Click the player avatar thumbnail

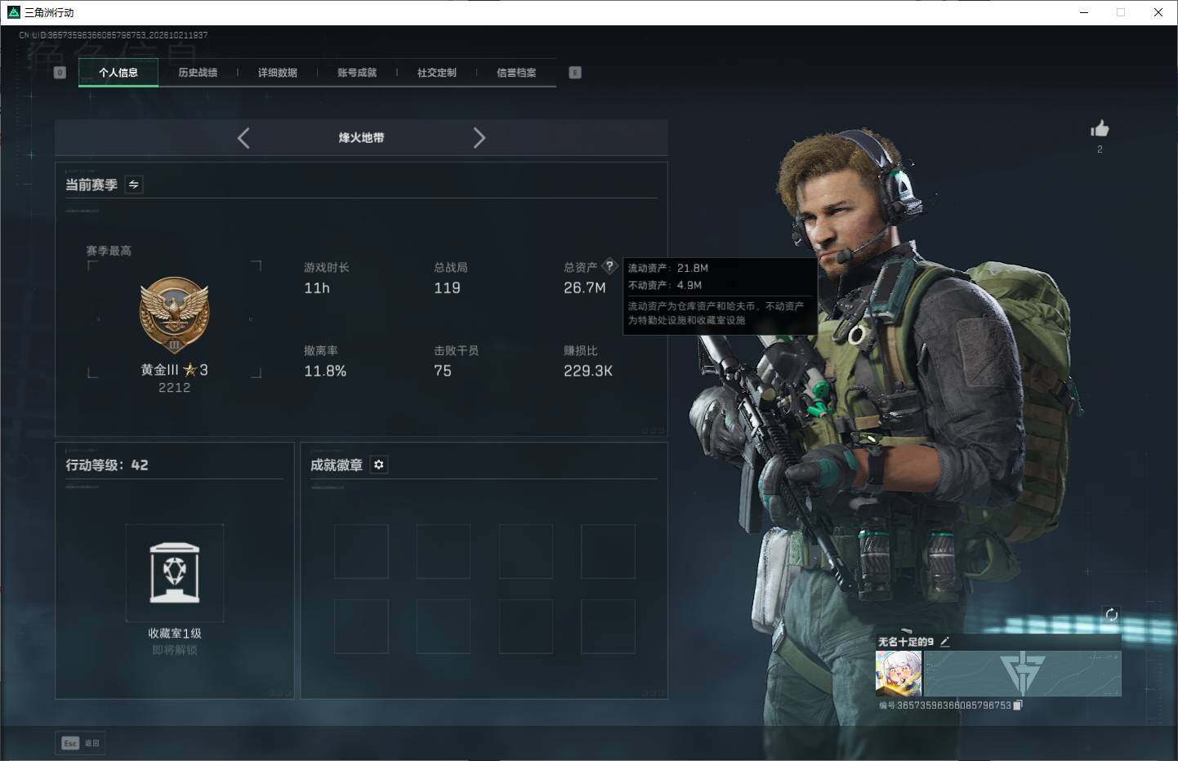899,674
